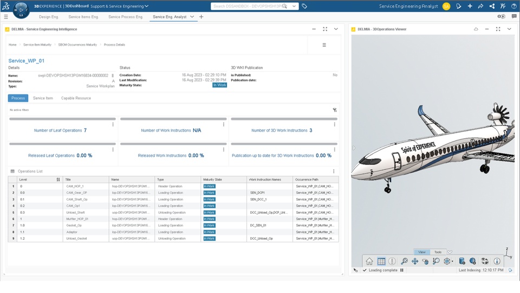The width and height of the screenshot is (520, 293).
Task: Switch to Tools tab in viewer toolbar
Action: click(438, 252)
